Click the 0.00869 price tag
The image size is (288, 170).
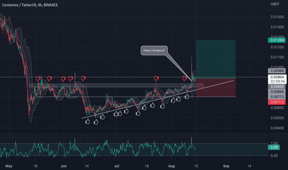pos(277,92)
